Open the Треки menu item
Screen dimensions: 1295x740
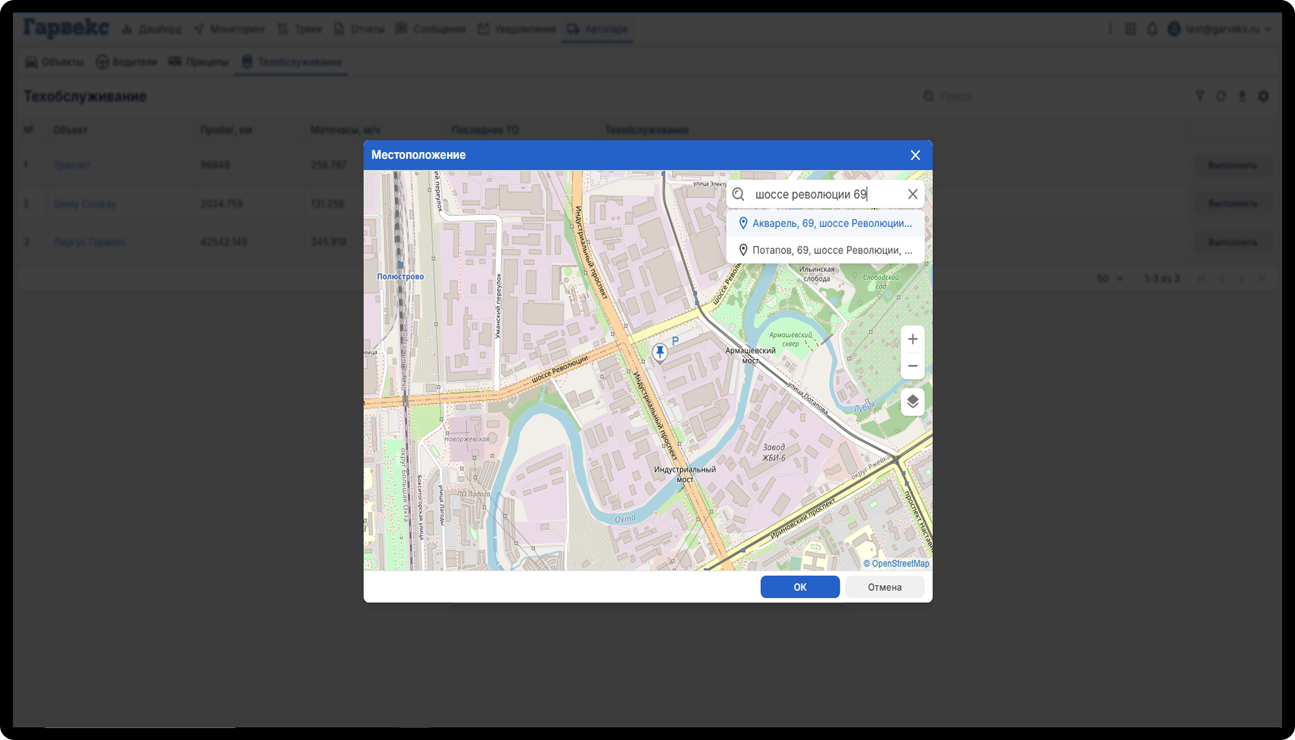[300, 29]
